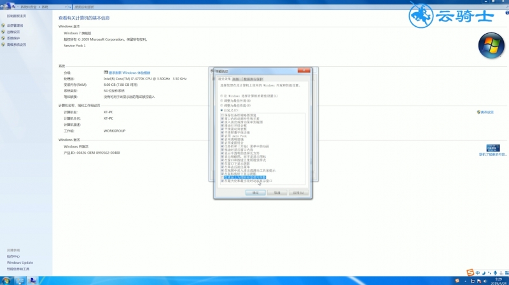The height and width of the screenshot is (285, 509).
Task: Click the 应用(A) (Apply) button
Action: point(298,193)
